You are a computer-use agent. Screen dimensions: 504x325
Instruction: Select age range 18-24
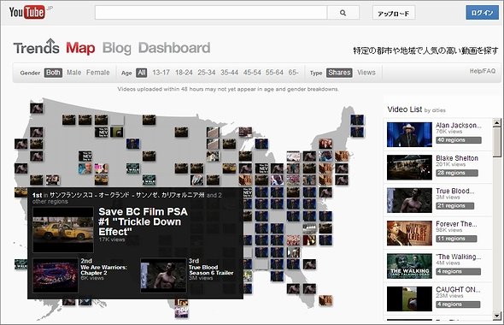tap(184, 73)
